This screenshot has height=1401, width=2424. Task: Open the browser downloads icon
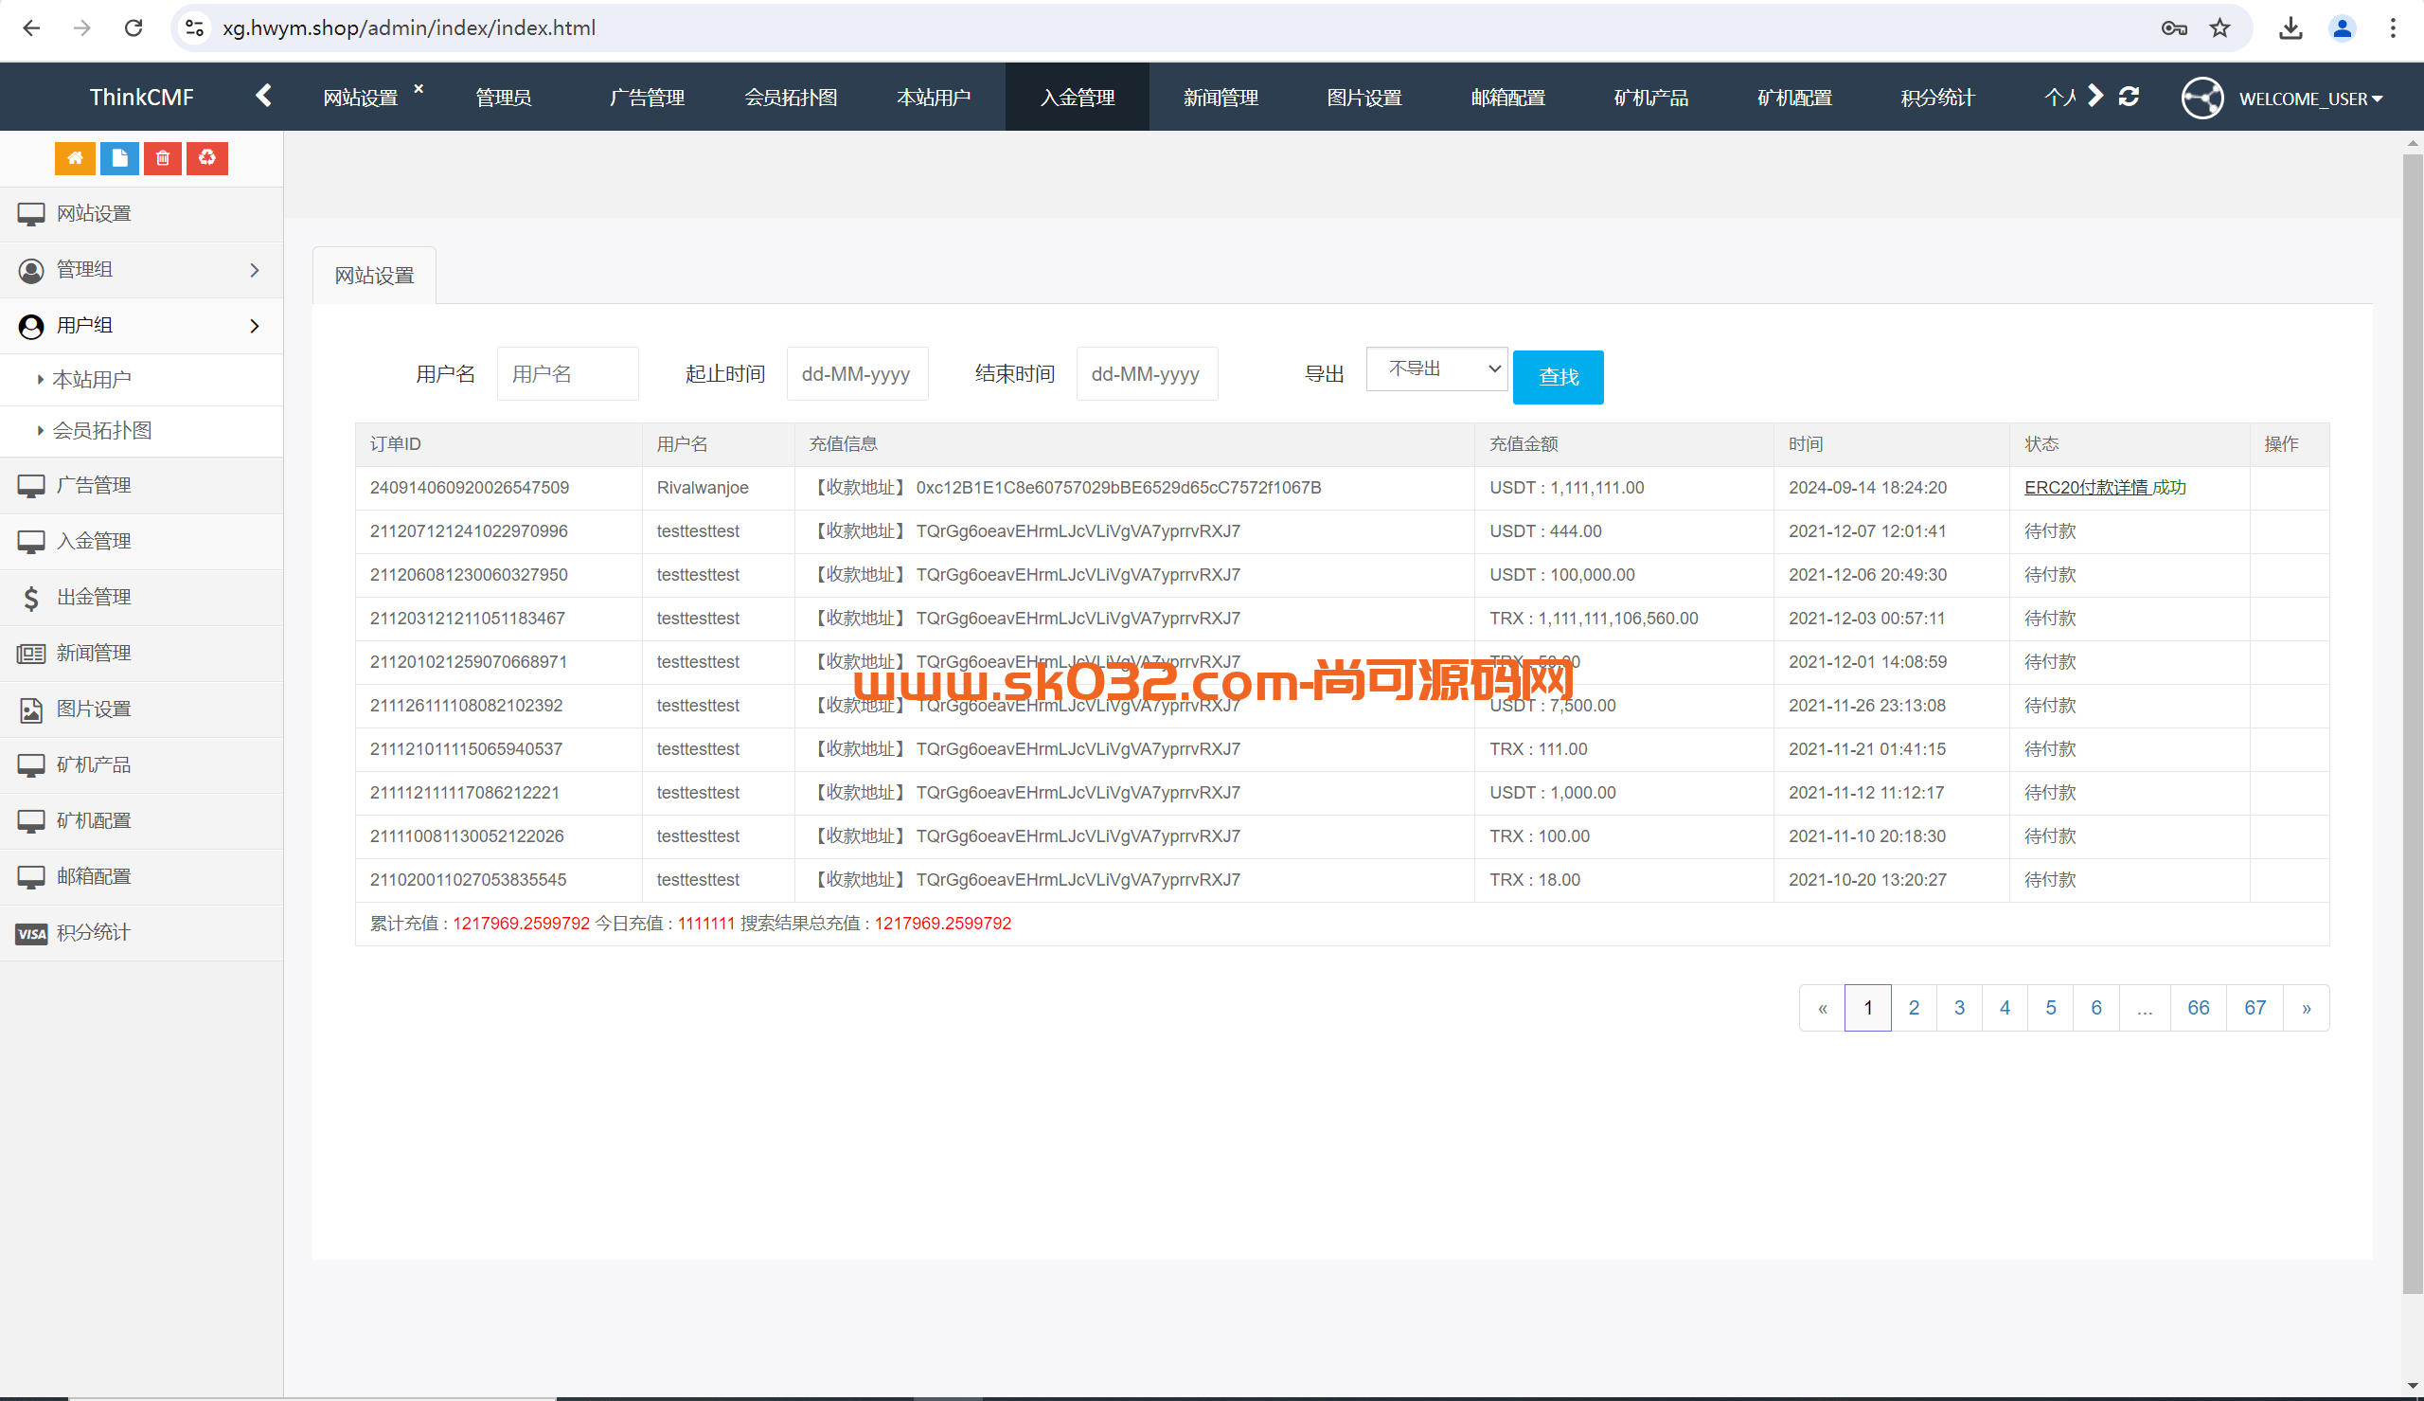point(2291,27)
